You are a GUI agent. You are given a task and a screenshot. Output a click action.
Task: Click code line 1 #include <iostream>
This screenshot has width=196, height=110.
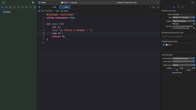pyautogui.click(x=60, y=15)
